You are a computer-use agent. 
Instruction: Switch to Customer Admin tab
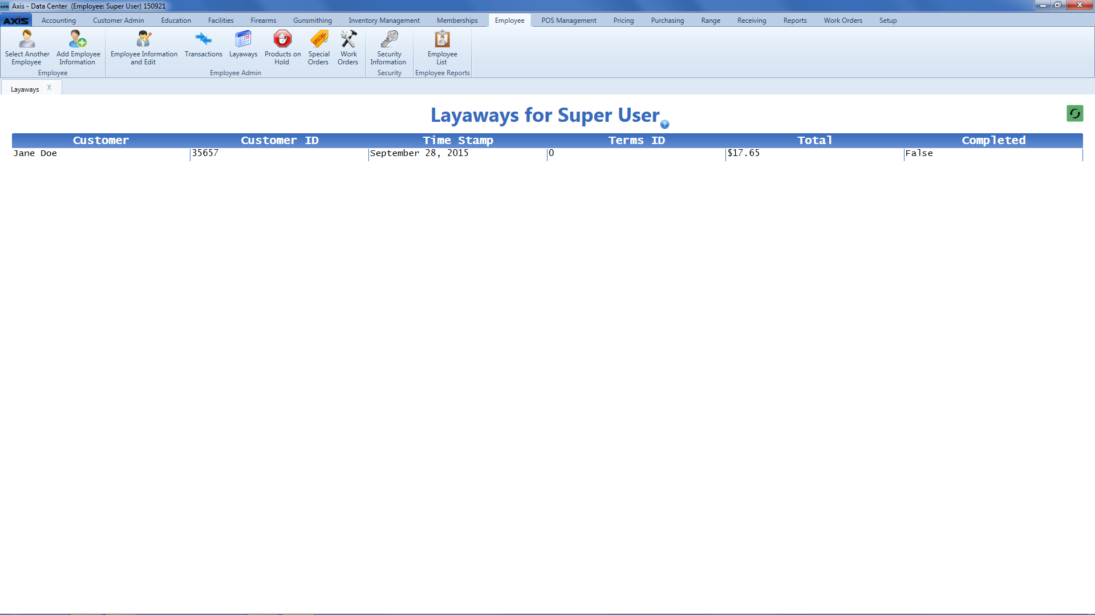(x=119, y=20)
